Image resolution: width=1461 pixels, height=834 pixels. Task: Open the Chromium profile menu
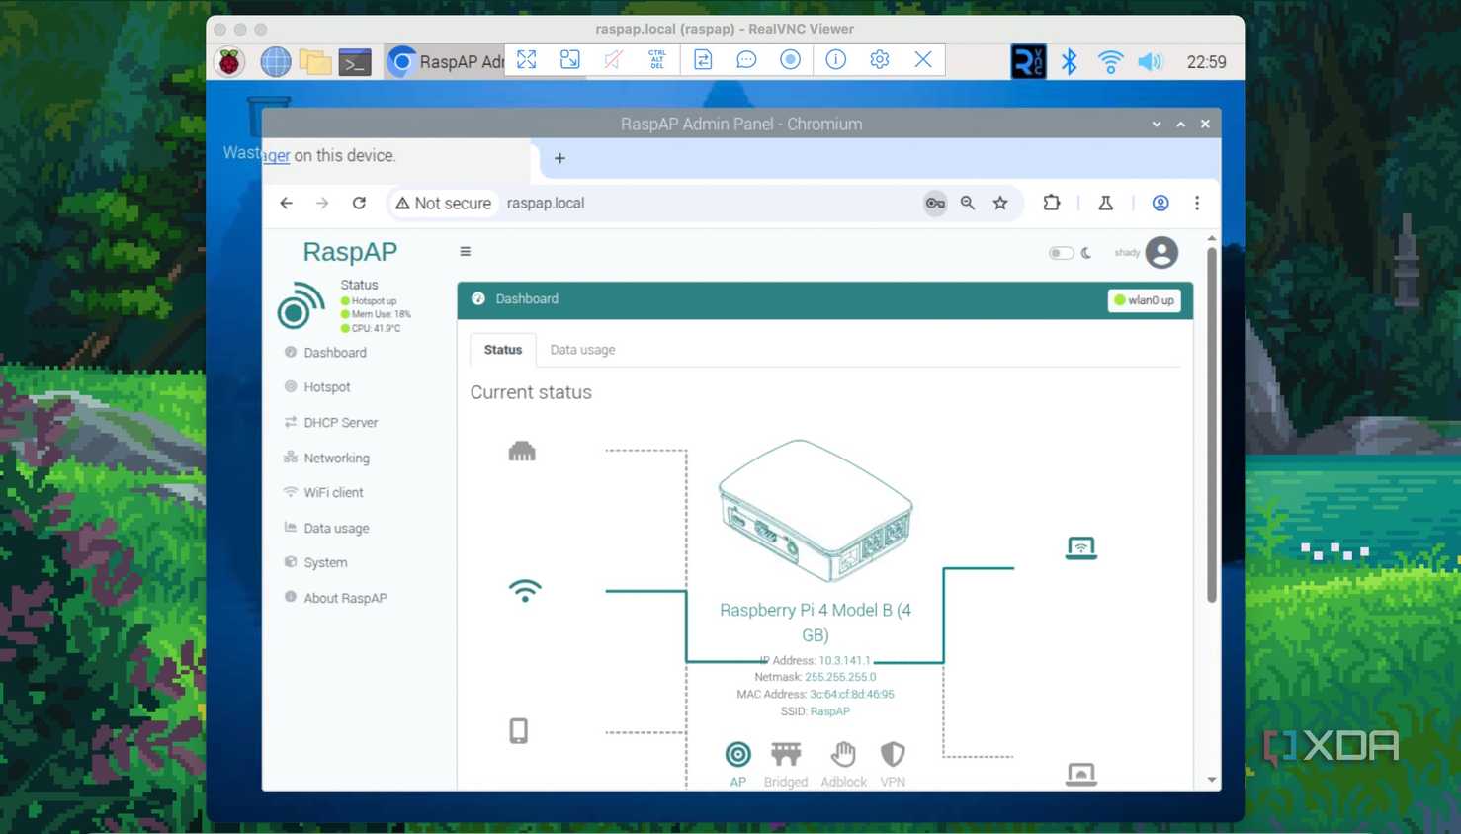coord(1160,203)
